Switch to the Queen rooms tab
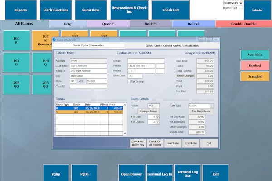This screenshot has width=272, height=181. (108, 24)
